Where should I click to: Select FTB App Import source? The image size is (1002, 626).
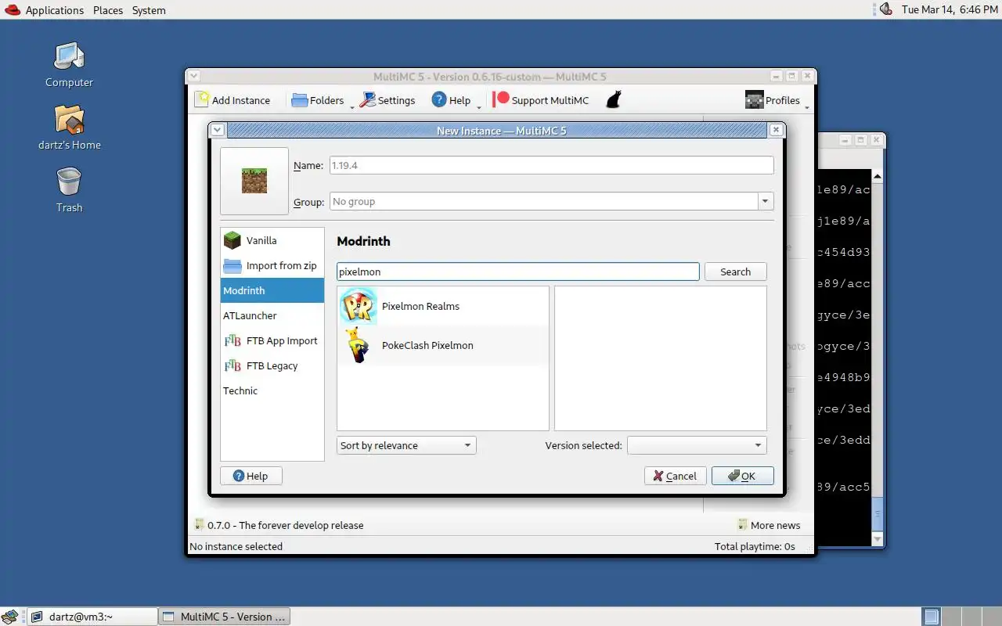pyautogui.click(x=272, y=340)
